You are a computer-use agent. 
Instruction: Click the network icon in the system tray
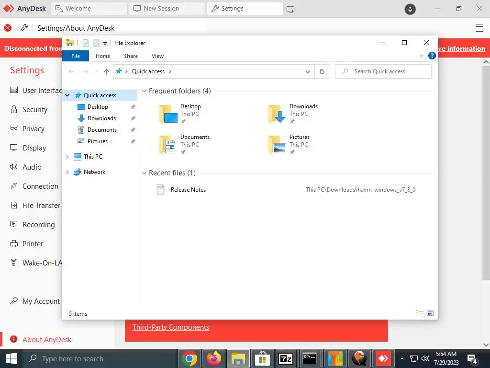[x=414, y=358]
